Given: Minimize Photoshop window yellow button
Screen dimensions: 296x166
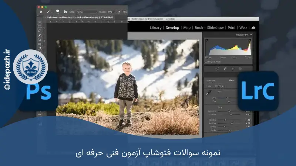Looking at the screenshot, I should pos(42,7).
